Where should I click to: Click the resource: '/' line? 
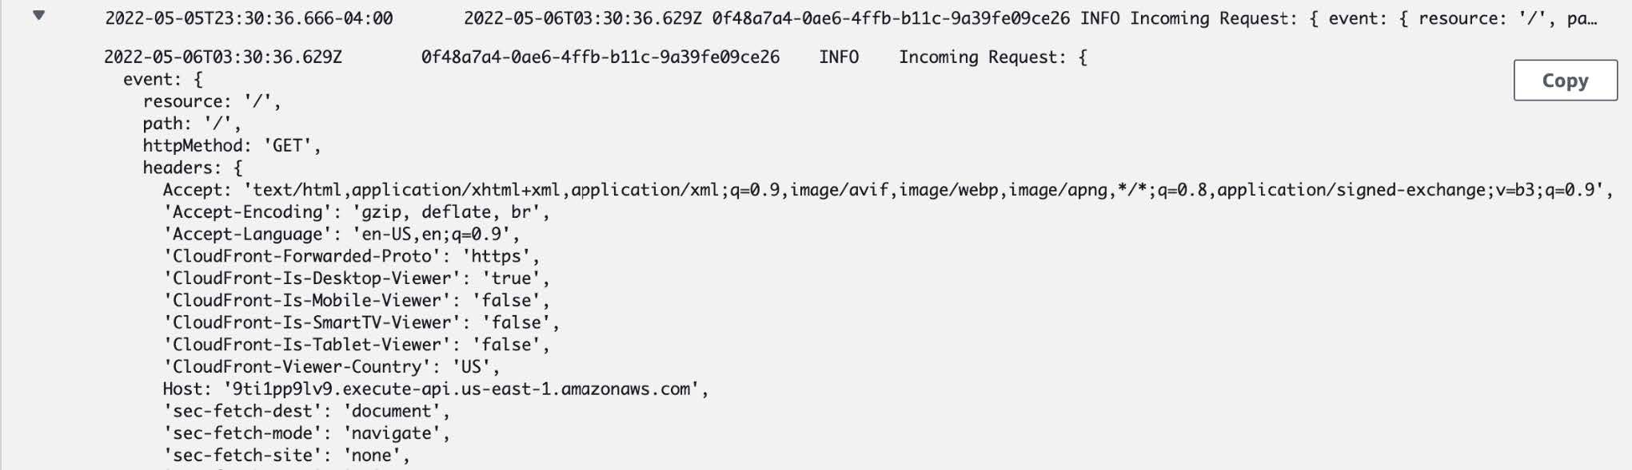click(212, 101)
